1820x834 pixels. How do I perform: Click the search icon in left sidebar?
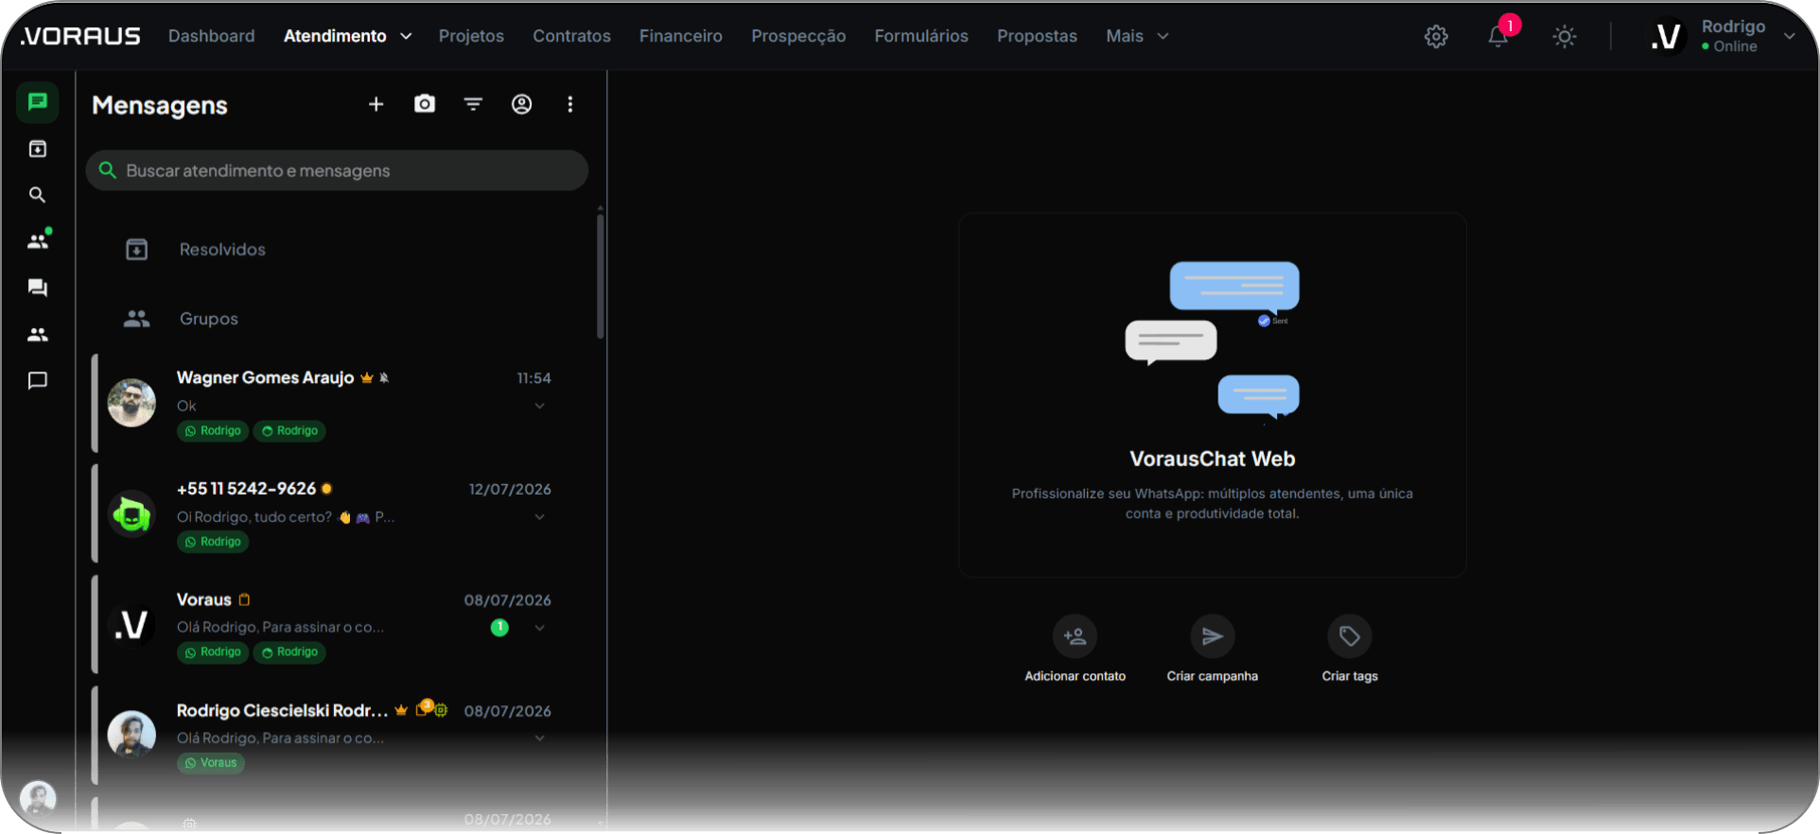click(38, 195)
